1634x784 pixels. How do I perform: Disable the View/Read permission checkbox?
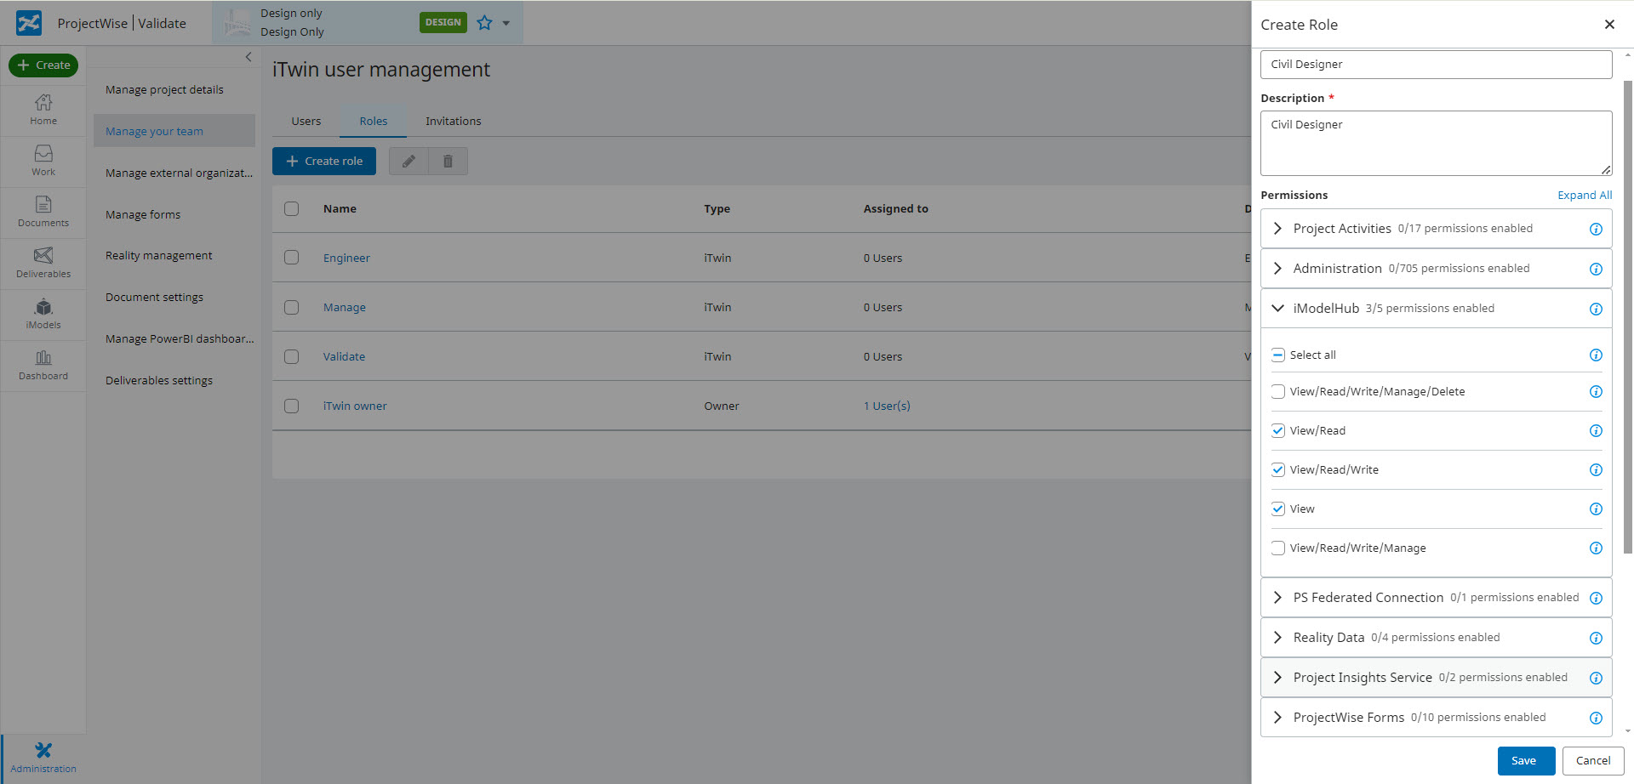[x=1277, y=430]
